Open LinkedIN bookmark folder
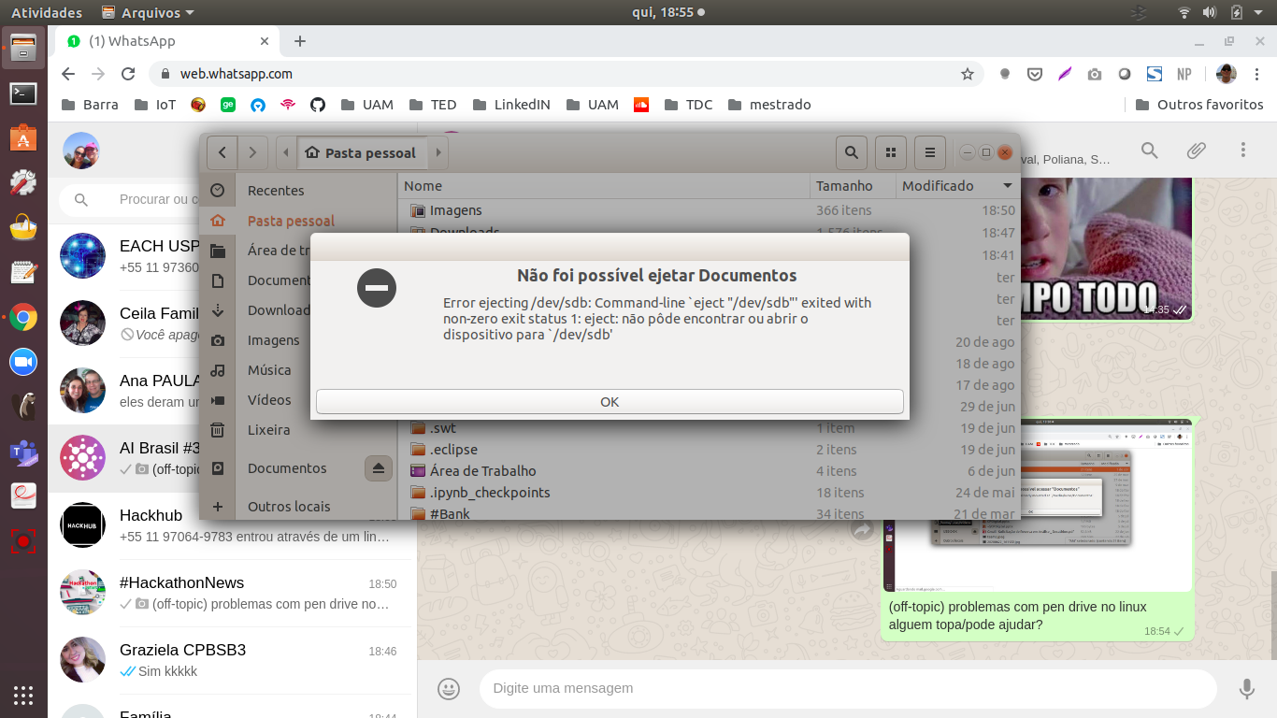The image size is (1277, 718). tap(511, 105)
